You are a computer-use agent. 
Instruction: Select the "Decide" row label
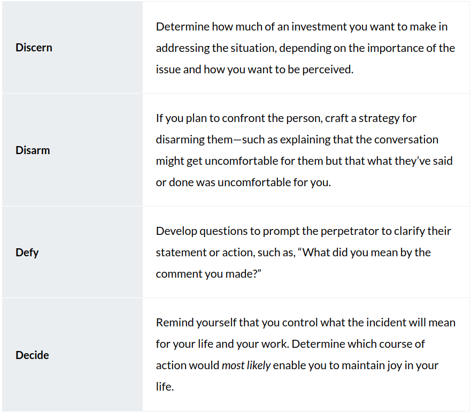click(x=32, y=355)
